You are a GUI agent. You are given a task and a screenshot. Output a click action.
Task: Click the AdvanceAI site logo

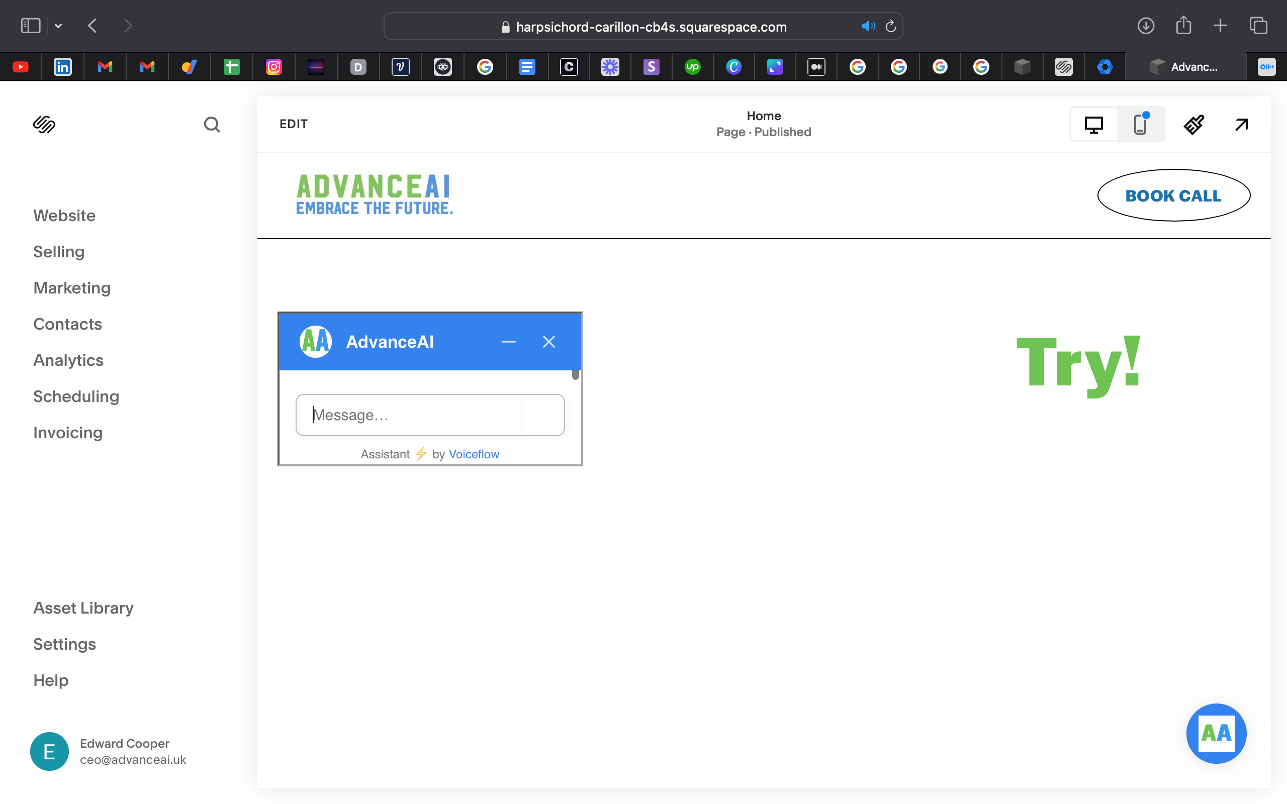click(x=375, y=194)
